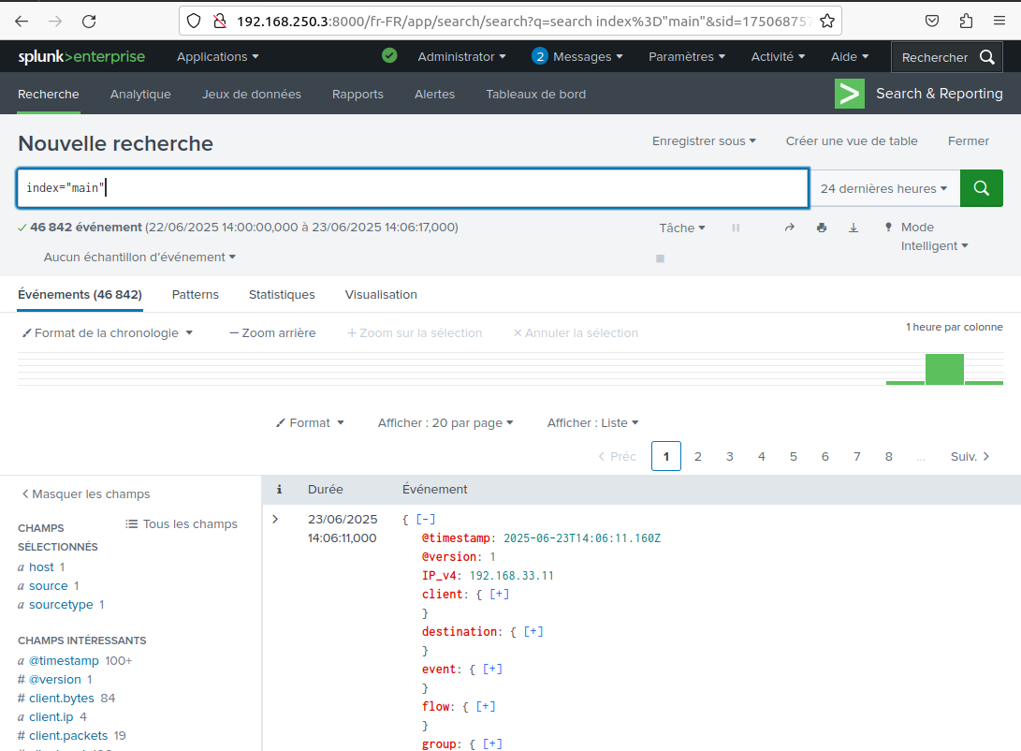Print the search results

pyautogui.click(x=822, y=228)
